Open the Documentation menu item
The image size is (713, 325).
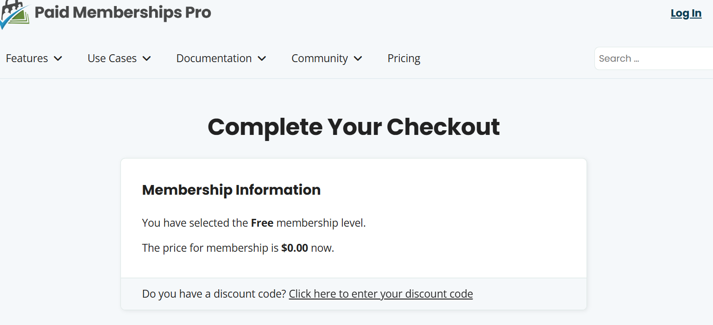click(x=214, y=58)
